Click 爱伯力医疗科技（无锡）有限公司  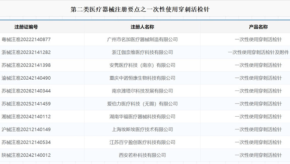pyautogui.click(x=142, y=104)
